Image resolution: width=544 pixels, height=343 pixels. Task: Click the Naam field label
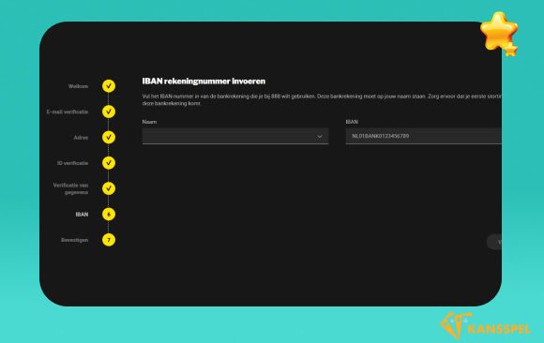coord(149,122)
